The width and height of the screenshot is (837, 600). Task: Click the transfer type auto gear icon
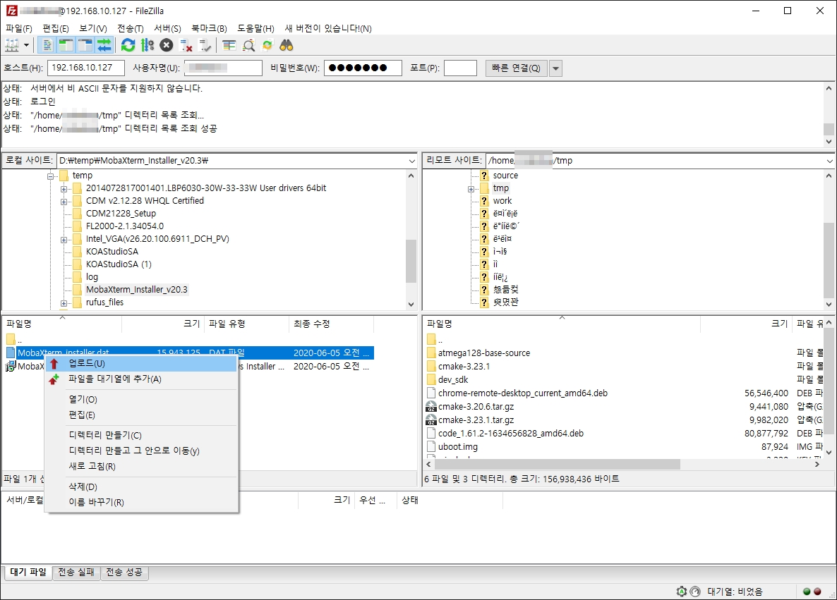point(682,592)
